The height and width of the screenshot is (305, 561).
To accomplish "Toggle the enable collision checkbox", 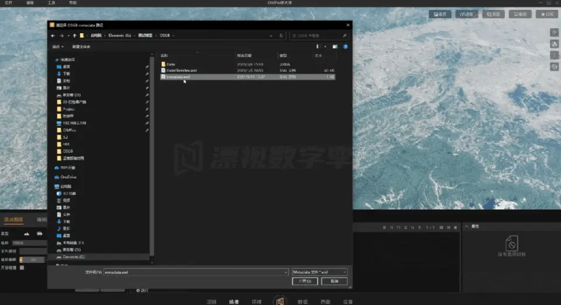I will (22, 268).
